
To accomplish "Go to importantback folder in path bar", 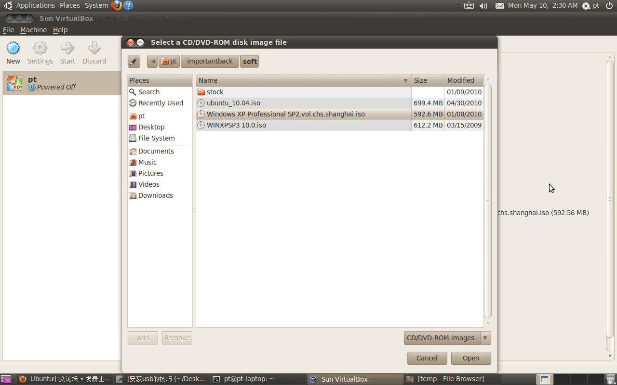I will 210,62.
